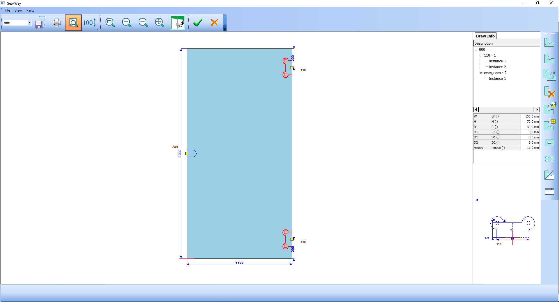The height and width of the screenshot is (302, 559).
Task: Click the duplicate part icon
Action: pyautogui.click(x=549, y=75)
